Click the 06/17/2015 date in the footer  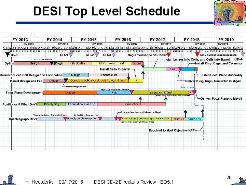71,182
